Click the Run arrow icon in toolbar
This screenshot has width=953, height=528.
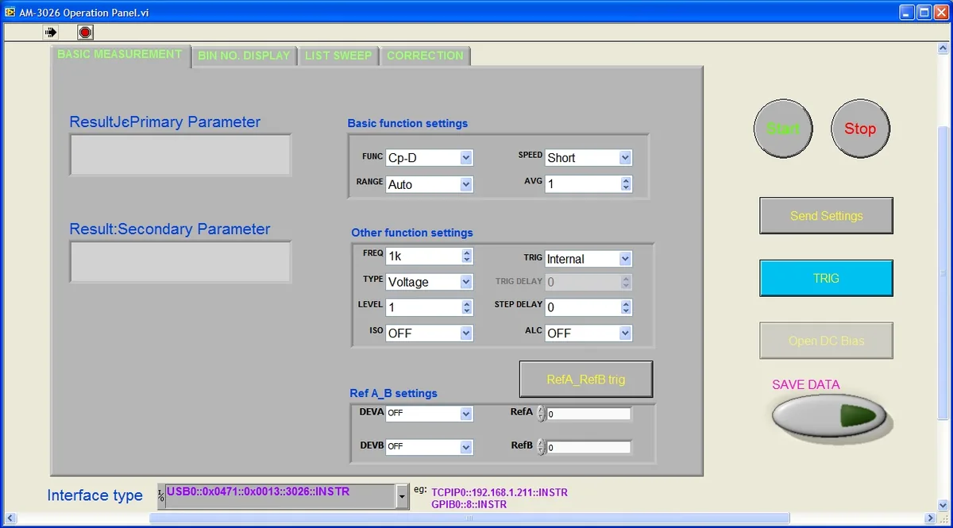click(52, 33)
